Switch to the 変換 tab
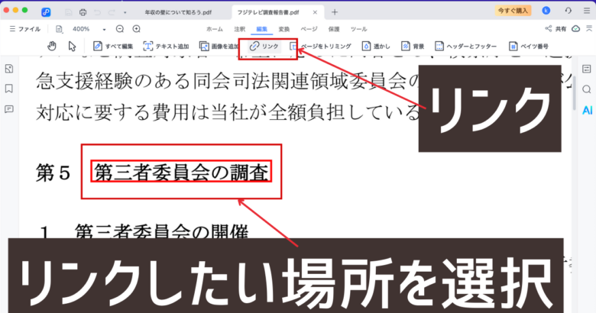This screenshot has height=313, width=596. click(x=284, y=28)
